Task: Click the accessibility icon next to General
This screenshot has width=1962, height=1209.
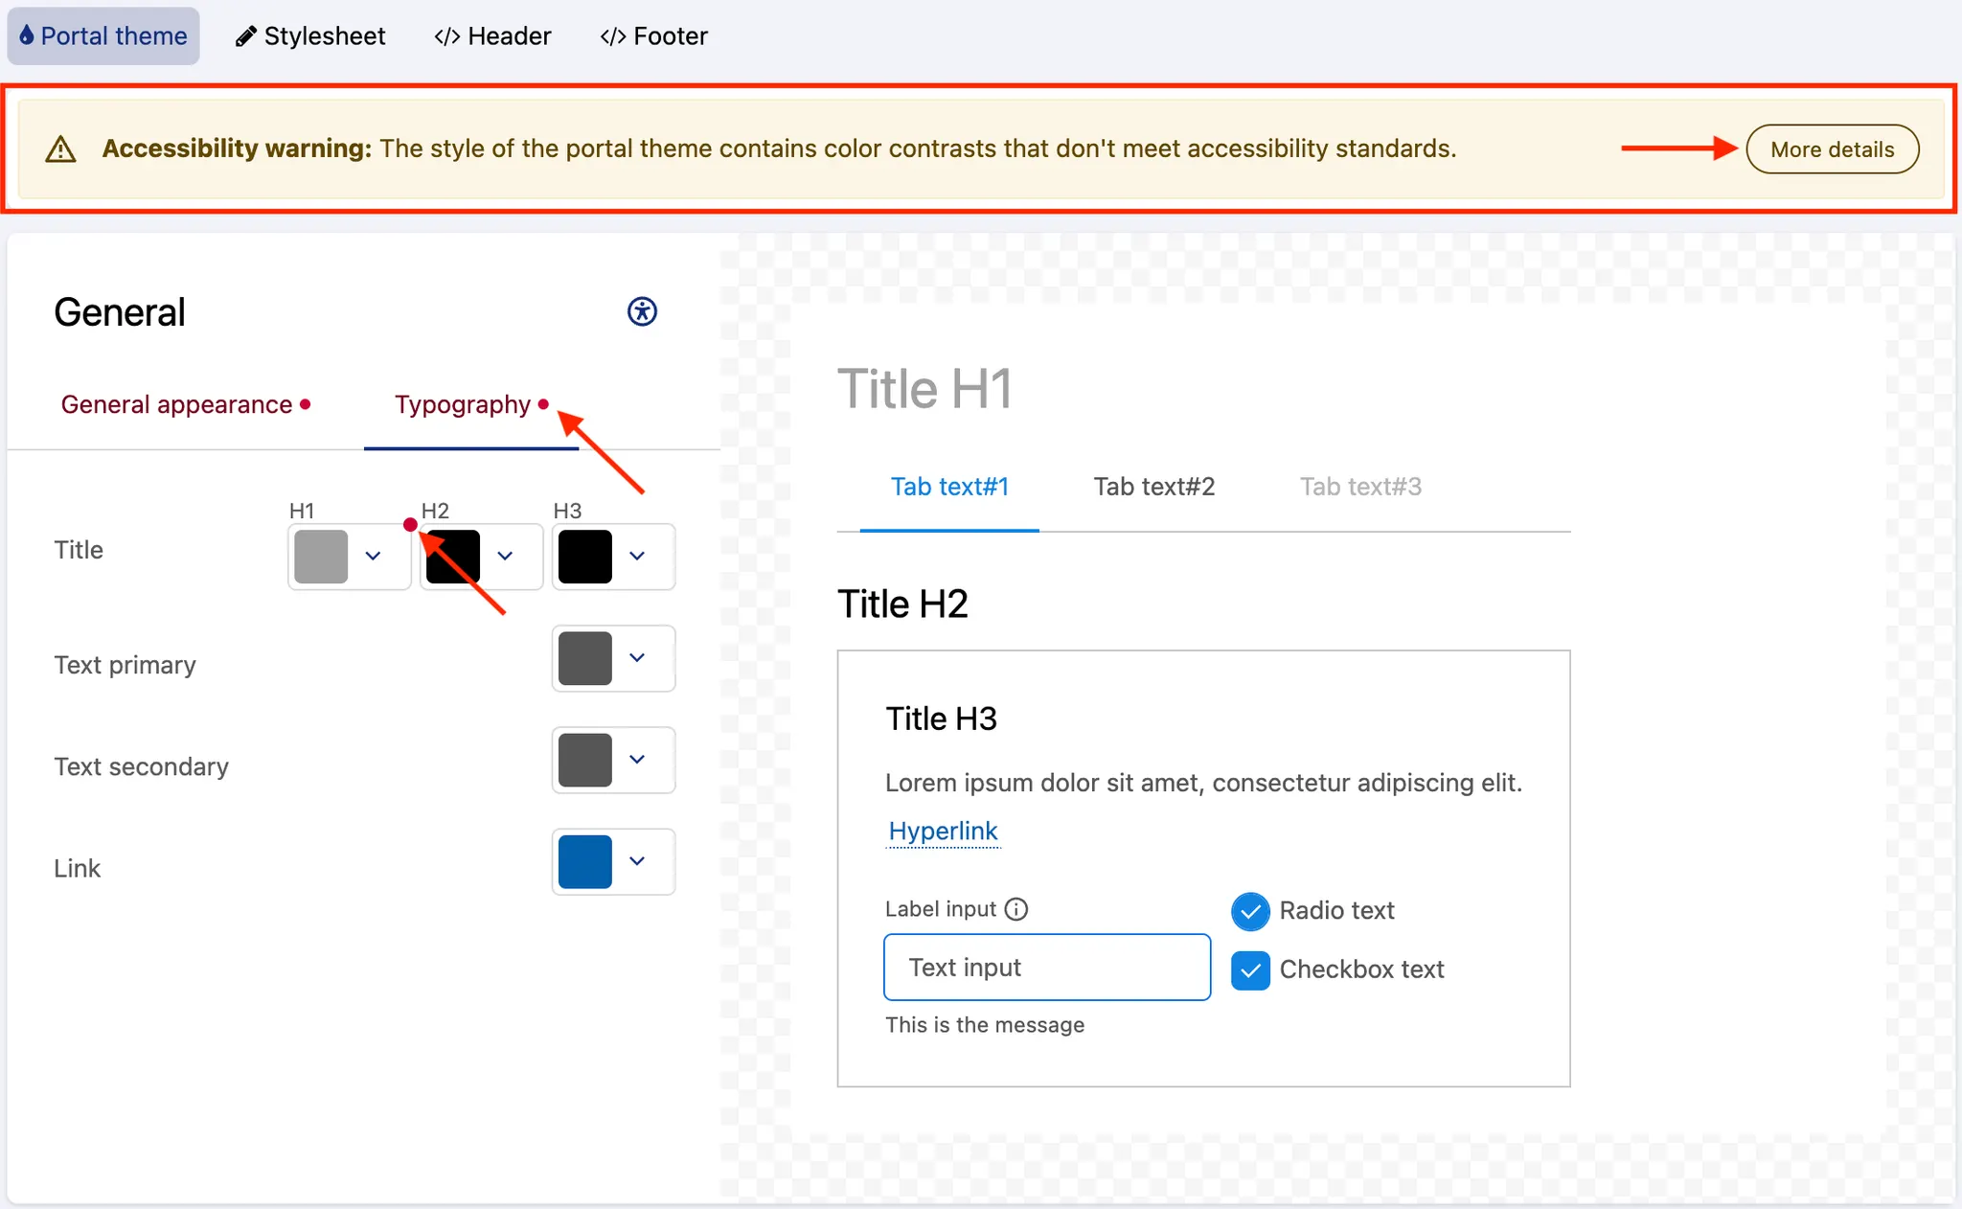Action: pos(642,311)
